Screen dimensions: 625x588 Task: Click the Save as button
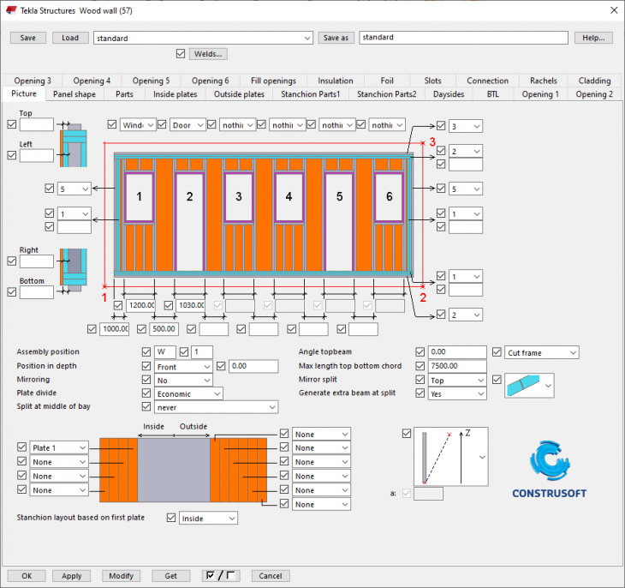pos(336,38)
